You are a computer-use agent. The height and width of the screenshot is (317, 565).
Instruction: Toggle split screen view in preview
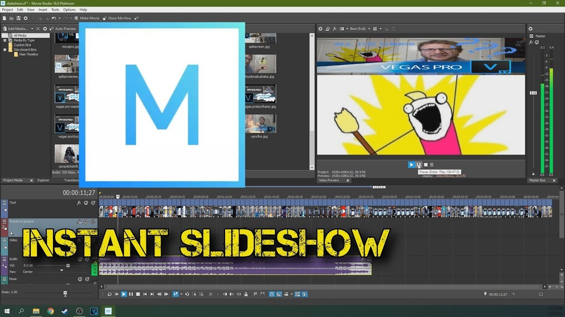[342, 29]
